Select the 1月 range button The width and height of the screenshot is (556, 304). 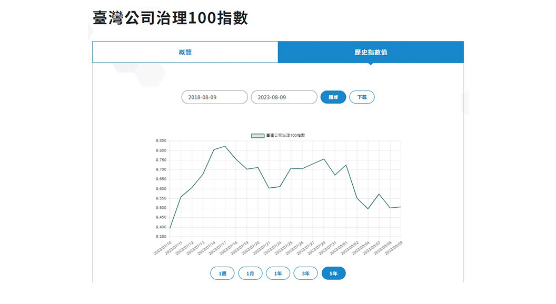[250, 273]
